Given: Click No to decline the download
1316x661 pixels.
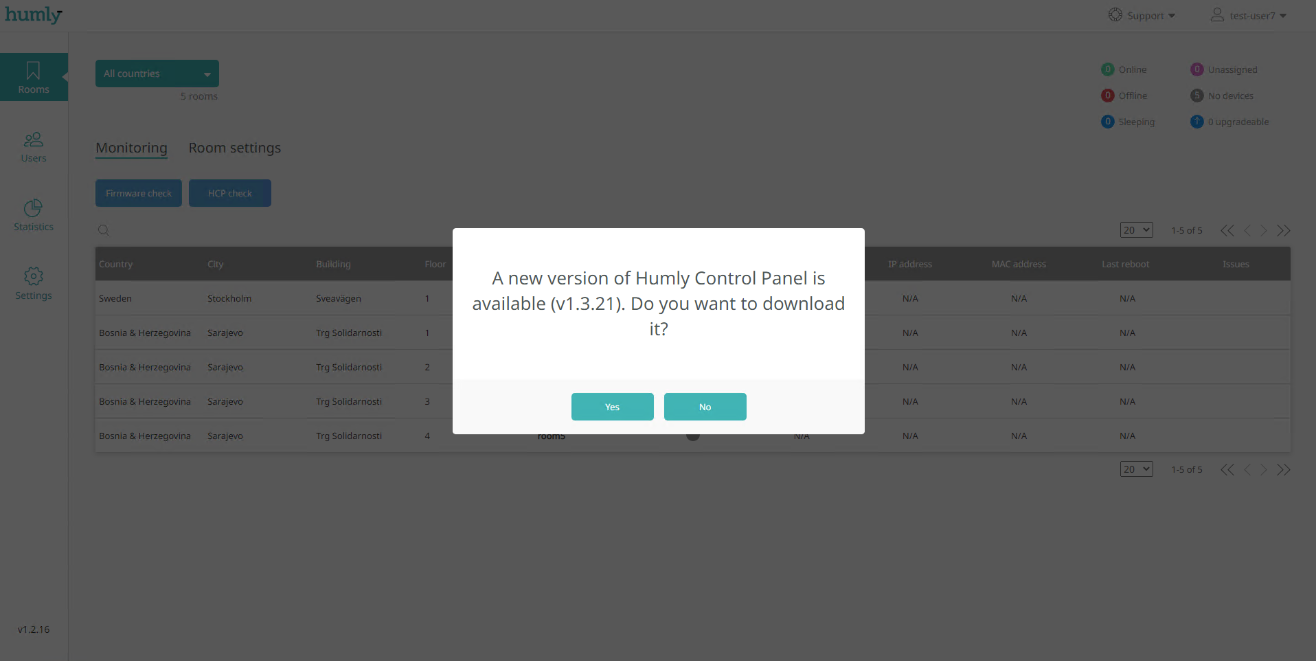Looking at the screenshot, I should [x=705, y=407].
